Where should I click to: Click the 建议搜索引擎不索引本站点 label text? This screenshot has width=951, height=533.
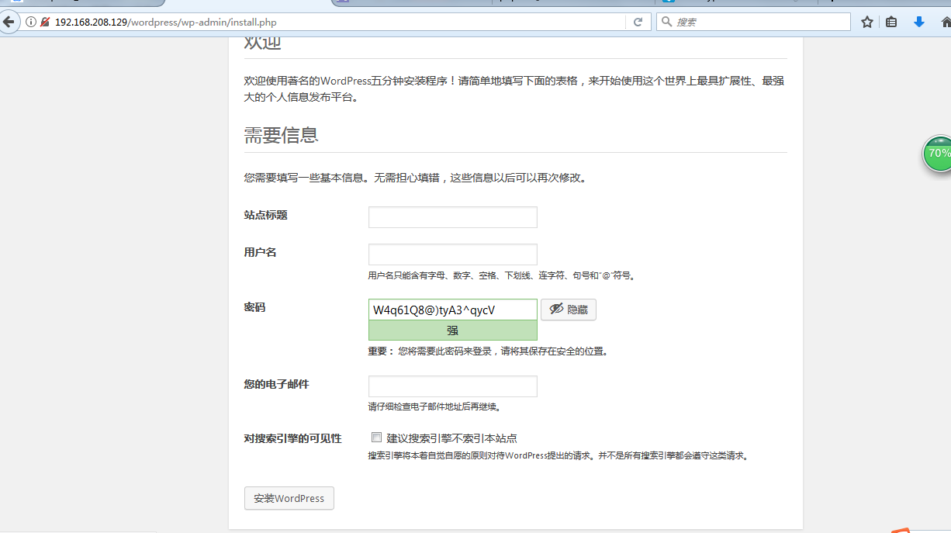tap(452, 438)
